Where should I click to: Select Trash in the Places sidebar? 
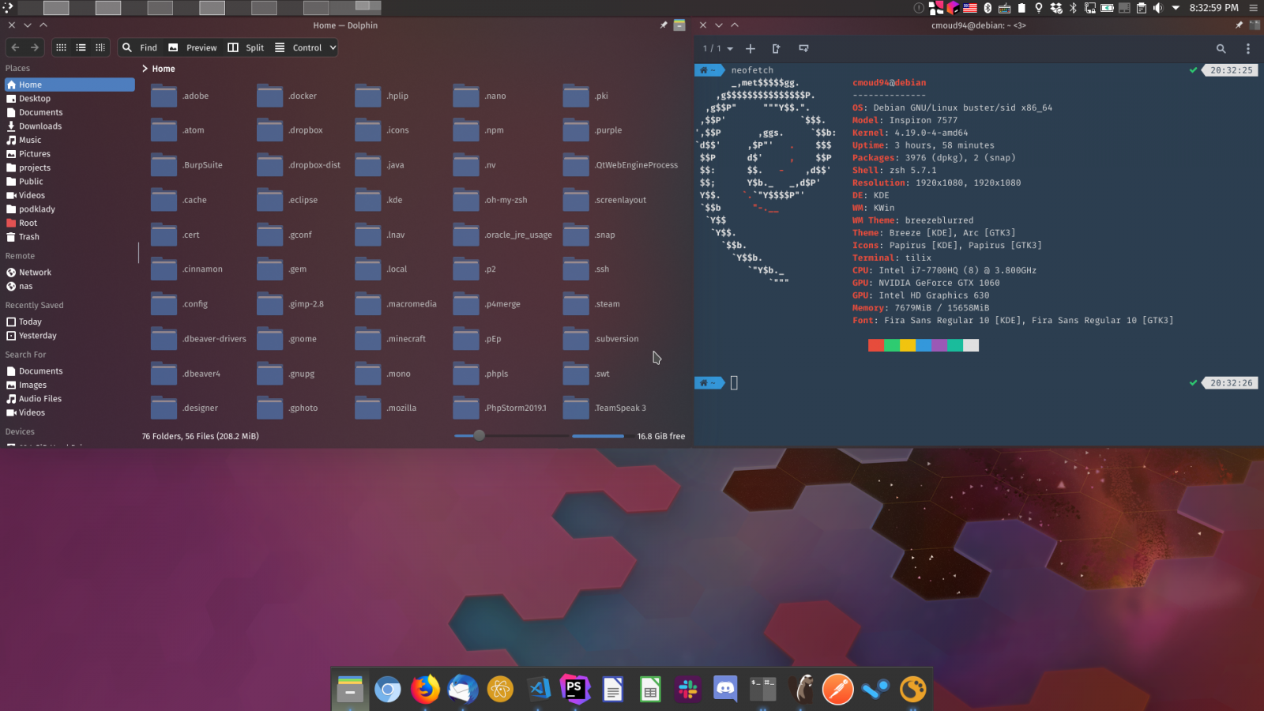pos(29,236)
